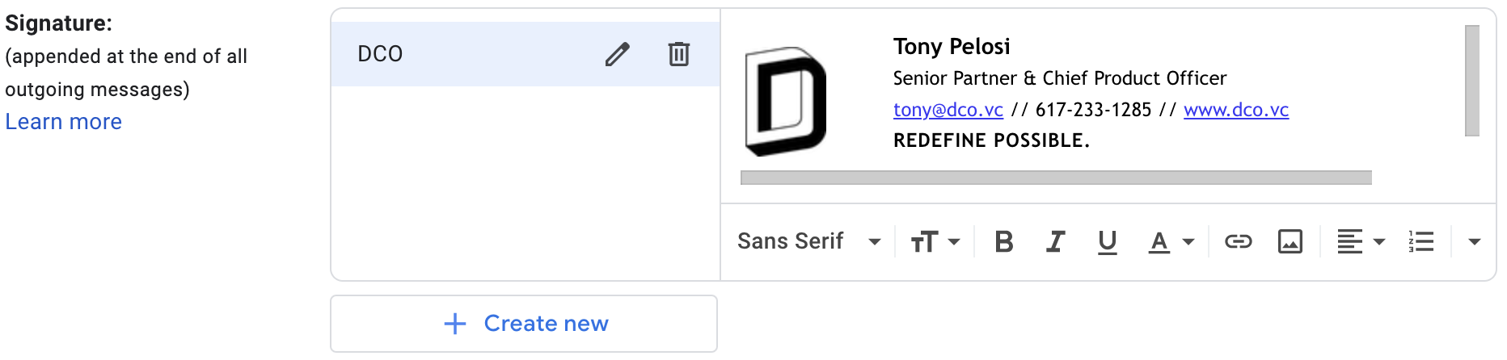Image resolution: width=1507 pixels, height=360 pixels.
Task: Open the text color picker
Action: [x=1171, y=241]
